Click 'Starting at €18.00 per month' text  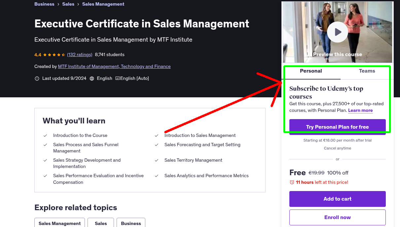338,140
